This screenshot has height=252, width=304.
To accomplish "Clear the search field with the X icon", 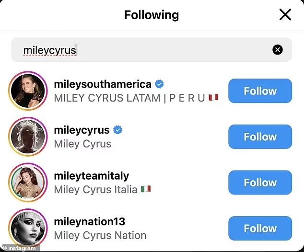I will click(x=278, y=49).
